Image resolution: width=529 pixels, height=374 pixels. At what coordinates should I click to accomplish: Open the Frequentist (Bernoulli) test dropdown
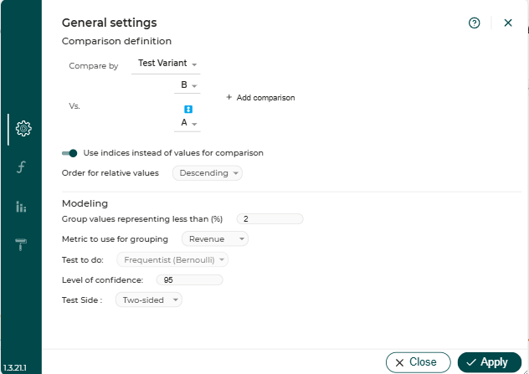coord(172,260)
